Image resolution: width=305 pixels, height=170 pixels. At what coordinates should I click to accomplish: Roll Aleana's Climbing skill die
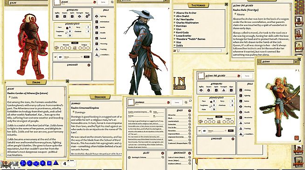[x=241, y=90]
